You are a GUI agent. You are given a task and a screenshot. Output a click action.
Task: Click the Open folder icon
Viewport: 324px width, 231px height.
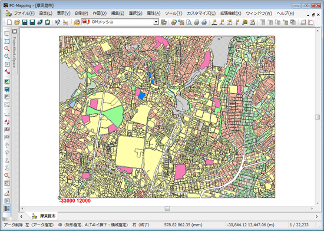pos(17,22)
